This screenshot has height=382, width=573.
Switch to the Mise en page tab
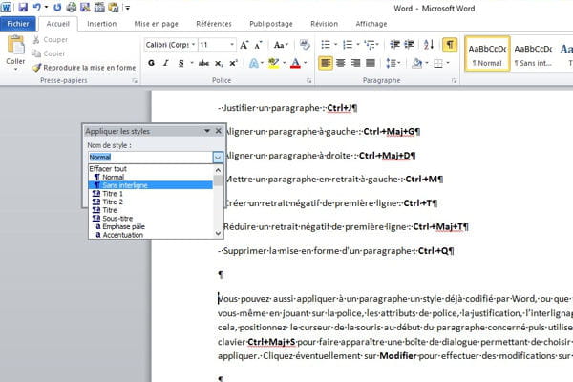click(156, 24)
